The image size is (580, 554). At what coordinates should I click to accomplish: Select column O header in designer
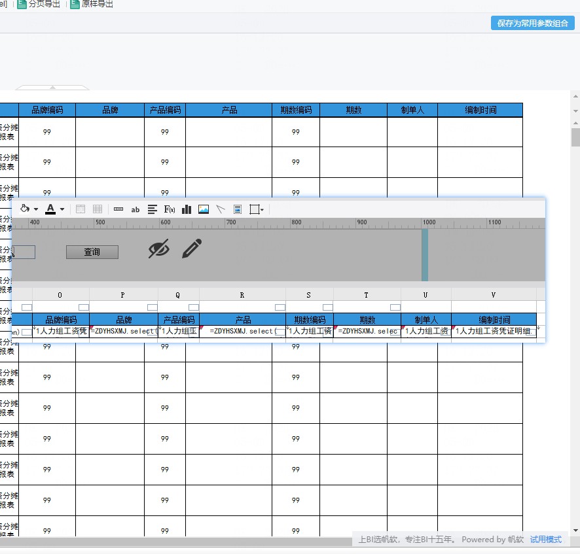tap(61, 295)
